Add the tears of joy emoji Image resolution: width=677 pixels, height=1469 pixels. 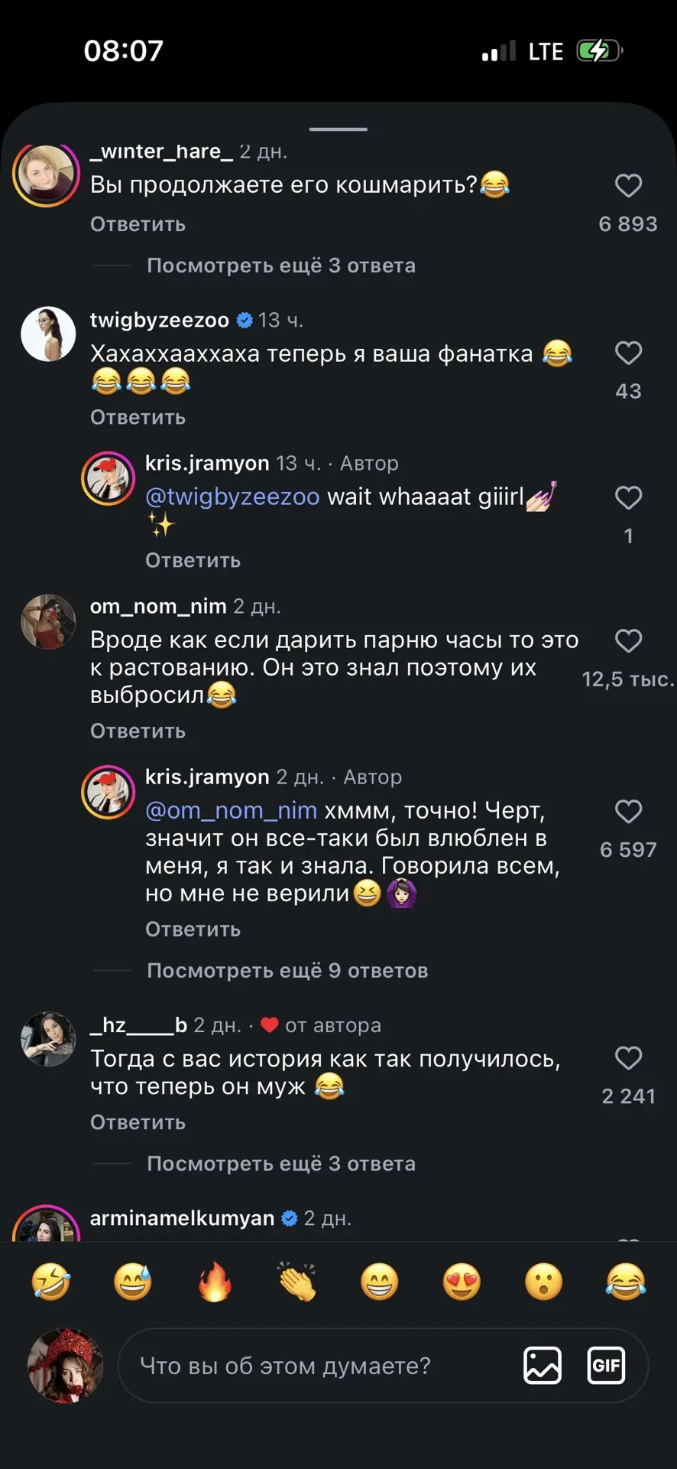coord(626,1282)
